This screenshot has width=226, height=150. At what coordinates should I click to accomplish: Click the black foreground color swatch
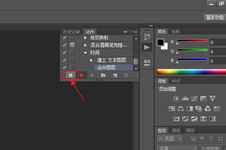coord(160,42)
